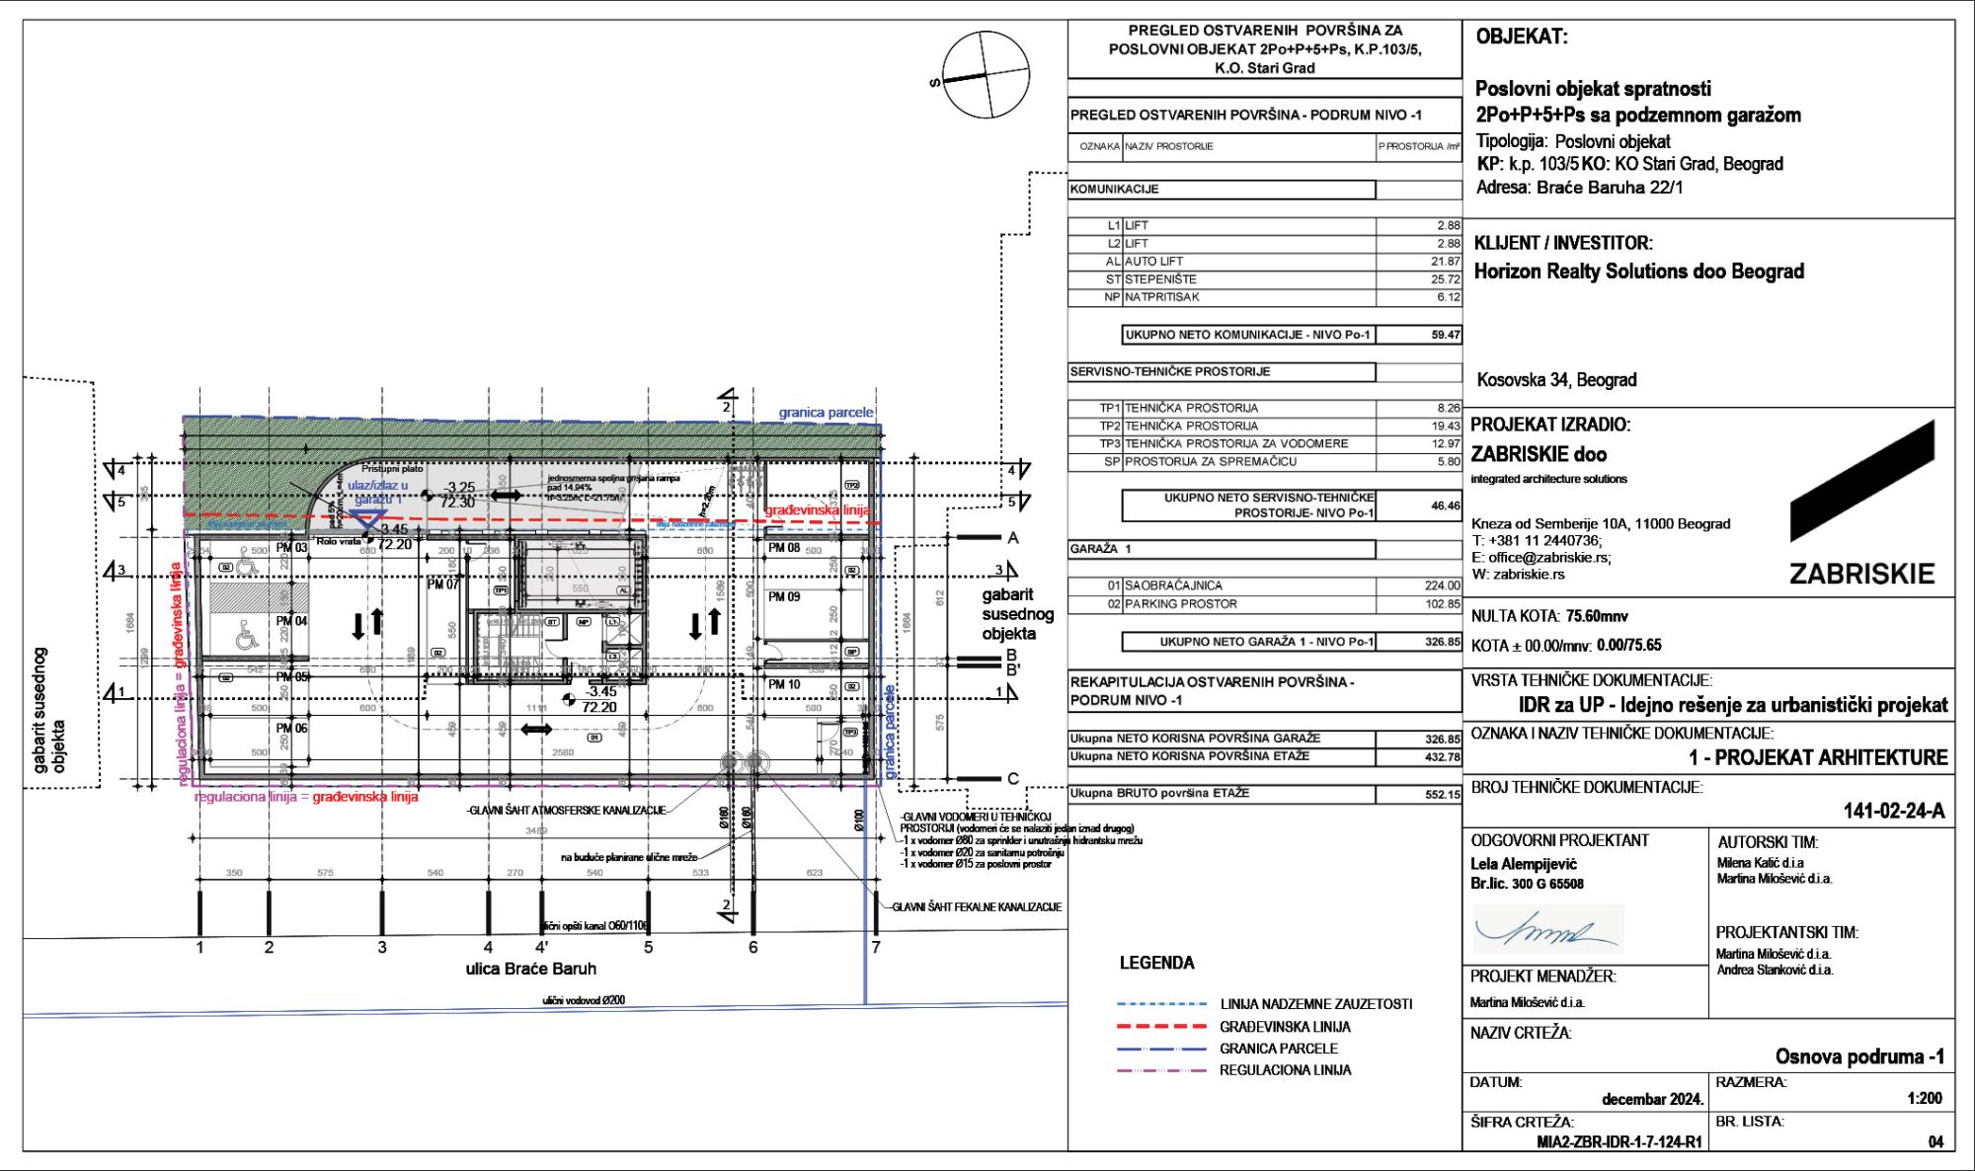Click the up-down traffic arrows near PM 09
Image resolution: width=1975 pixels, height=1171 pixels.
pos(704,623)
